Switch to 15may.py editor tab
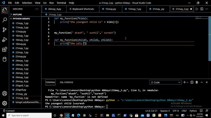This screenshot has width=211, height=118. pyautogui.click(x=110, y=9)
